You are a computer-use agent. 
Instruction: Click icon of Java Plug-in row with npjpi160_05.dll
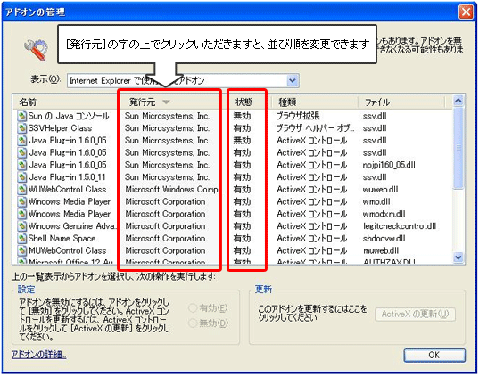pyautogui.click(x=22, y=165)
